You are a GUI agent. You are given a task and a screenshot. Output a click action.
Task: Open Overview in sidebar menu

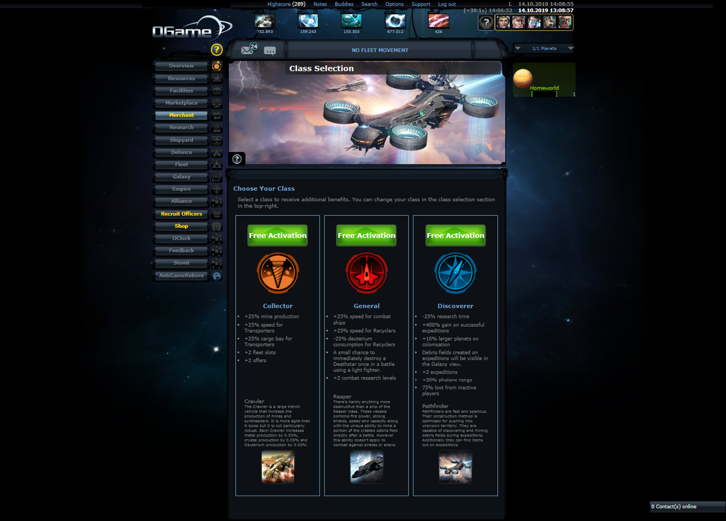click(181, 66)
